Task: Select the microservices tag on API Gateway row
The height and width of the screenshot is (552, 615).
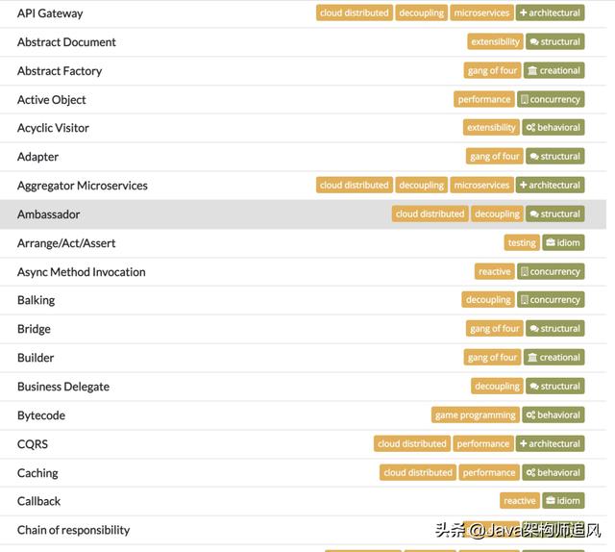Action: pos(481,13)
